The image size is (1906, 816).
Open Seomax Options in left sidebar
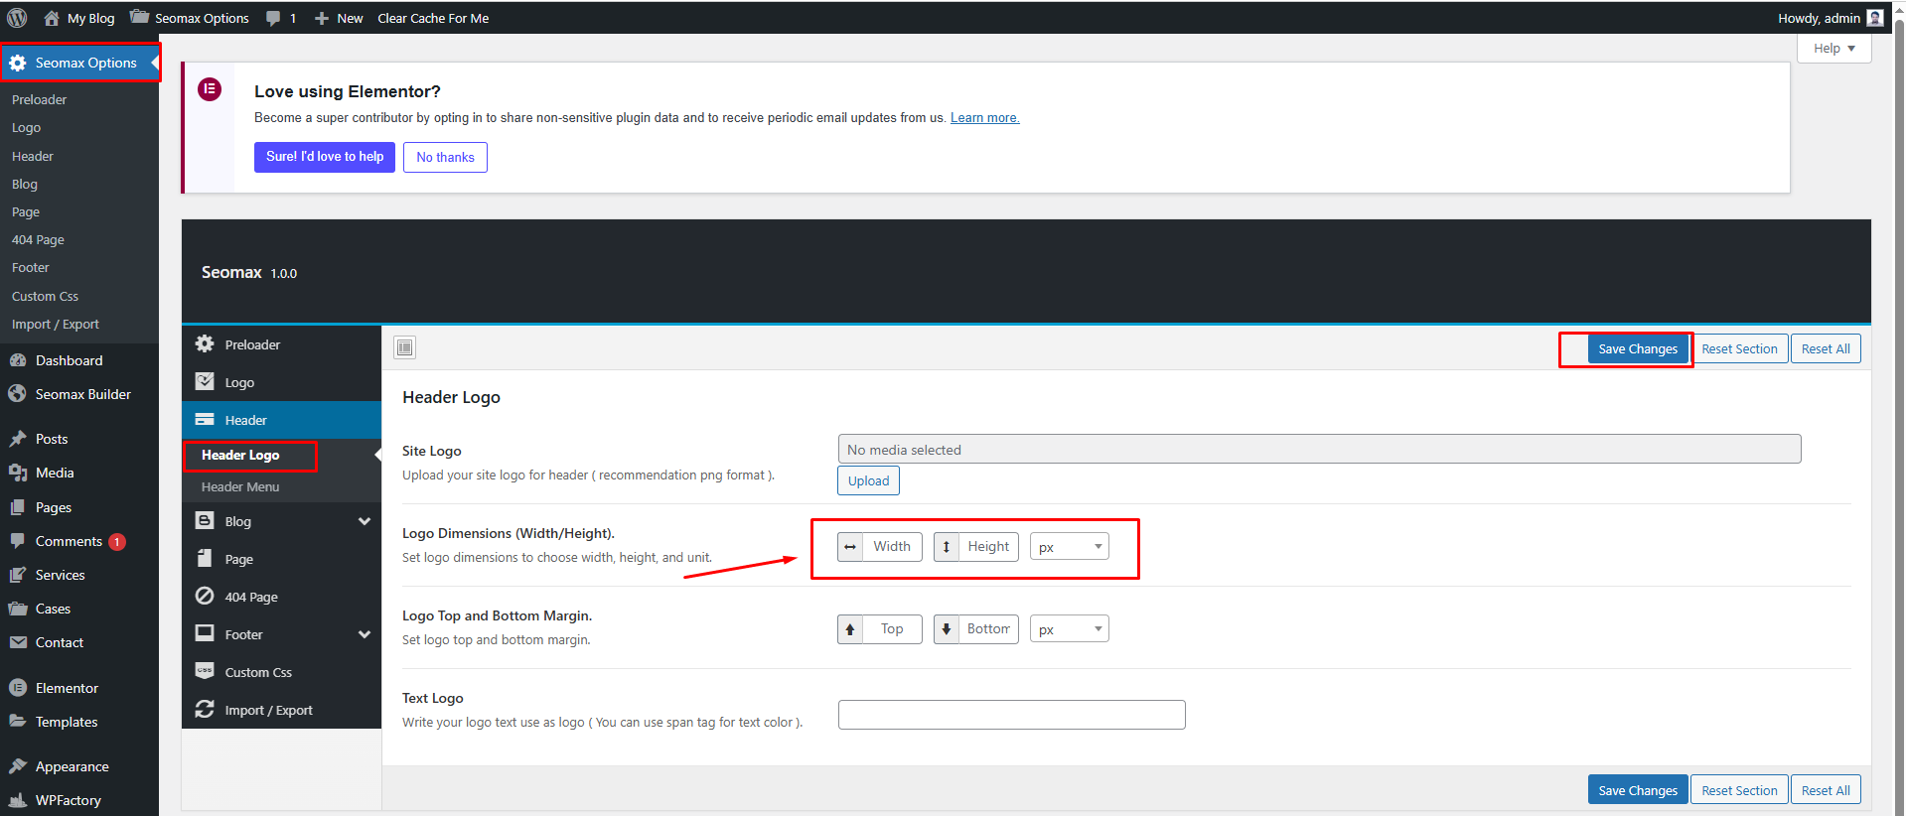(79, 63)
